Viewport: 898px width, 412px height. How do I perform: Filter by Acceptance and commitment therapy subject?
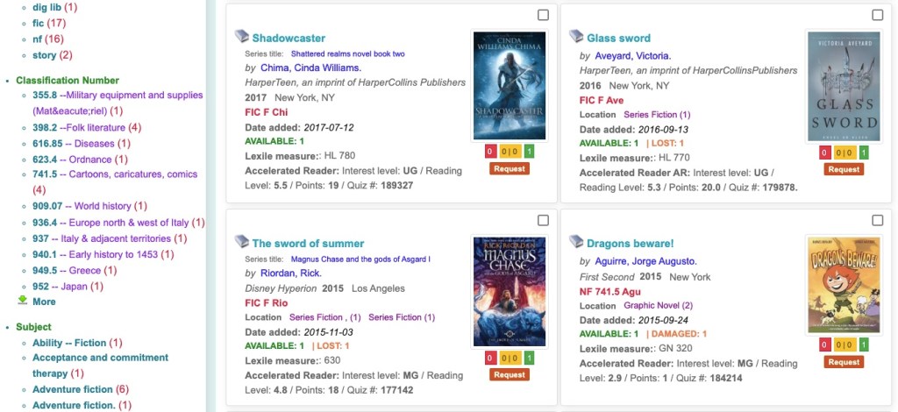pos(100,366)
